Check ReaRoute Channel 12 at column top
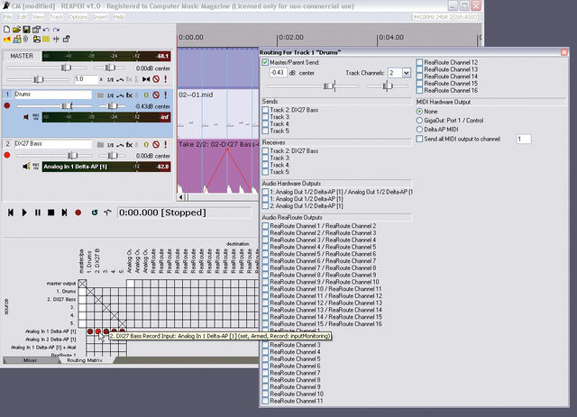This screenshot has width=577, height=417. pyautogui.click(x=419, y=62)
